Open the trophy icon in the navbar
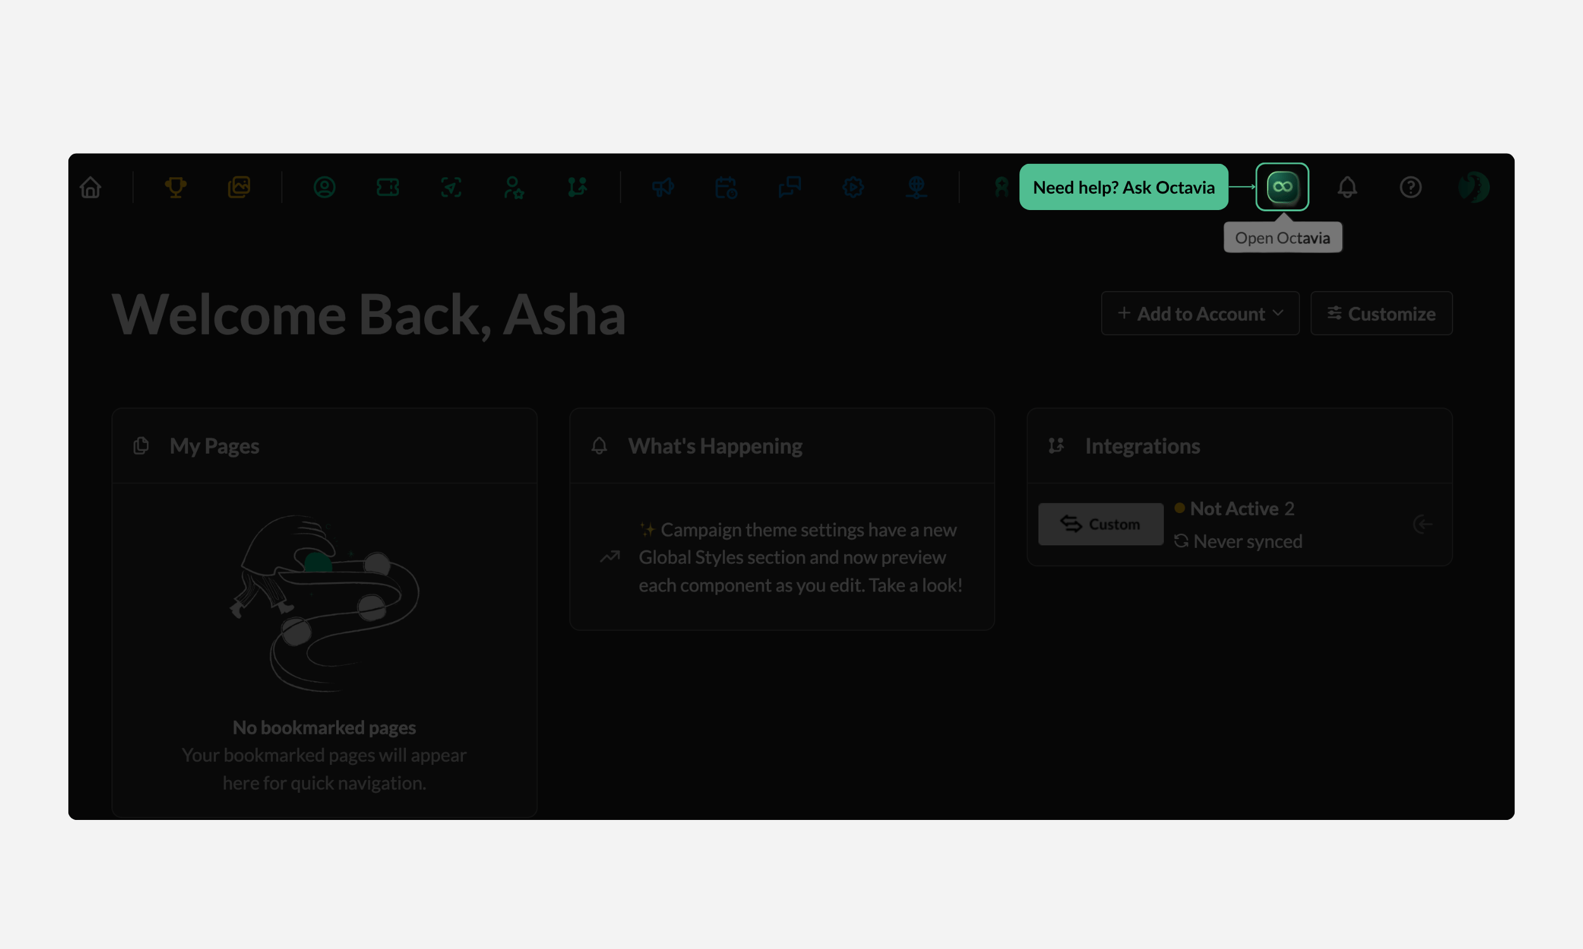Image resolution: width=1583 pixels, height=949 pixels. pyautogui.click(x=175, y=187)
